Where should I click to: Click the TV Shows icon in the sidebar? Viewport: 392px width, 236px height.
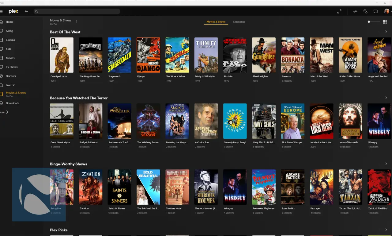point(2,67)
